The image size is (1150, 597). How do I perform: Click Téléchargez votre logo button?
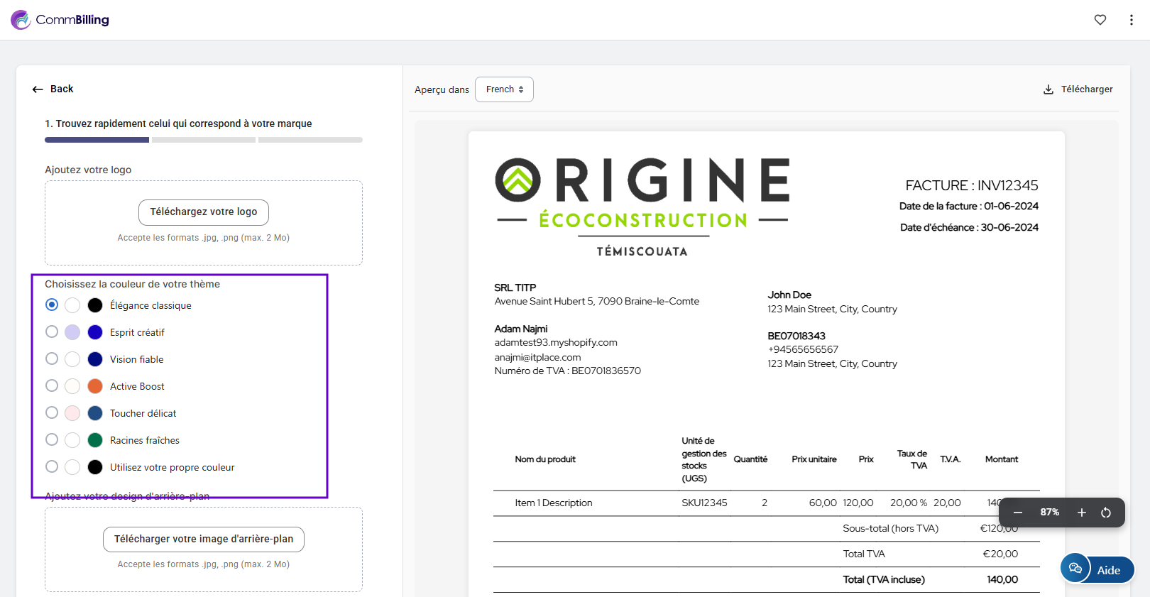pyautogui.click(x=203, y=212)
